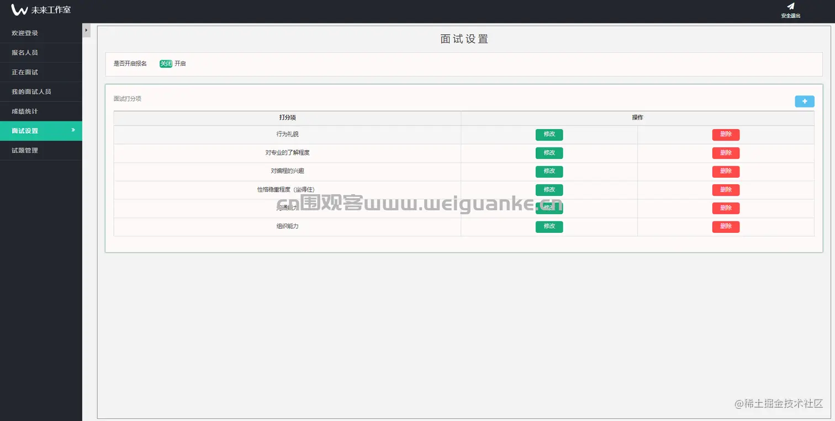
Task: Click 删除 for 对编程的兴趣
Action: click(726, 172)
